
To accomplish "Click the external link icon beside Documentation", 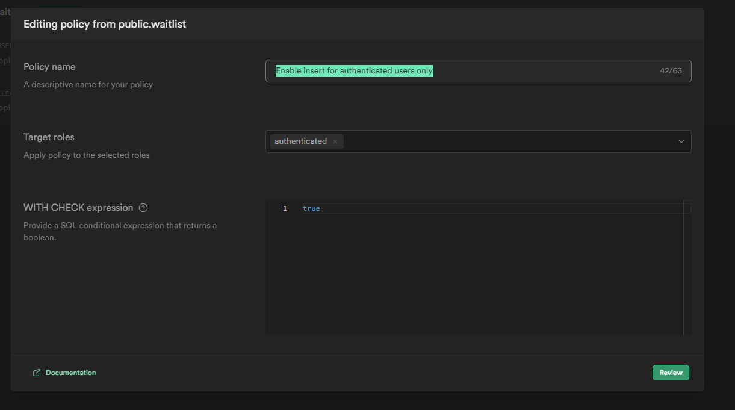I will [37, 373].
